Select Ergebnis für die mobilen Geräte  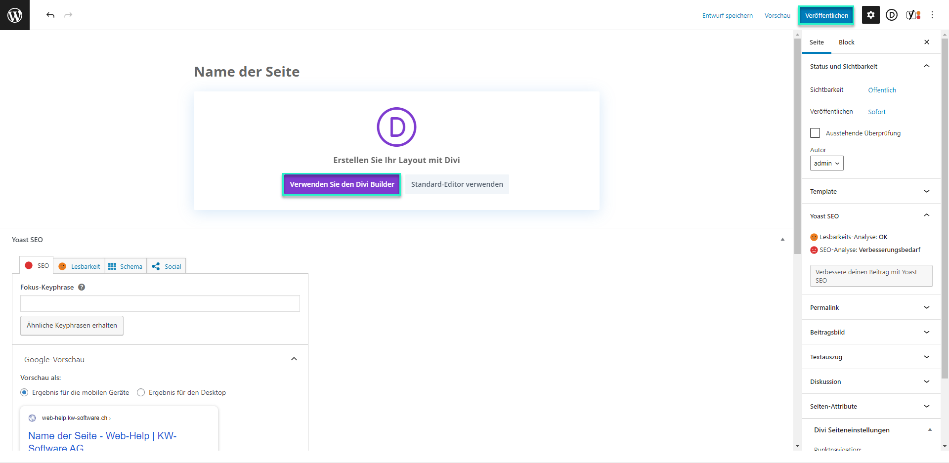click(x=24, y=392)
